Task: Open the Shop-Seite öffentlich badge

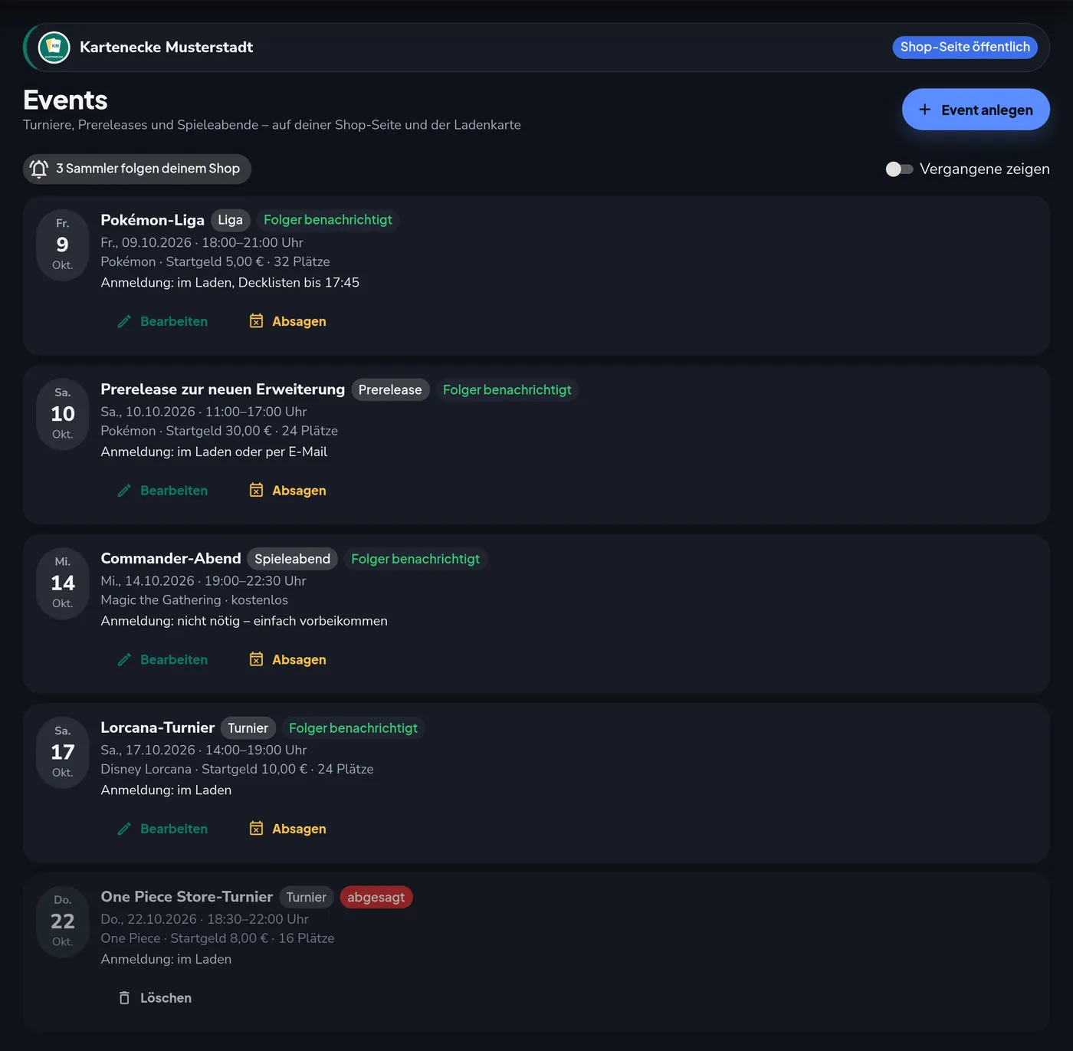Action: click(x=965, y=48)
